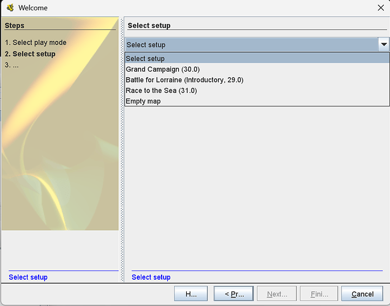Click the H... help button
Image resolution: width=390 pixels, height=306 pixels.
[191, 294]
